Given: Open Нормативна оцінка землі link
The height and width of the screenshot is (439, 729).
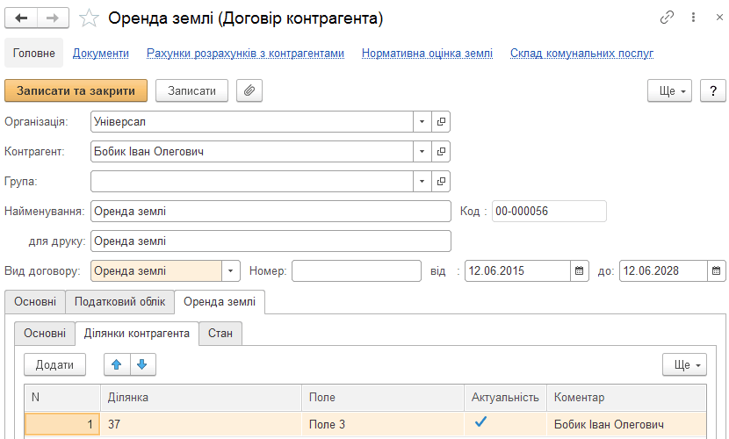Looking at the screenshot, I should (427, 54).
